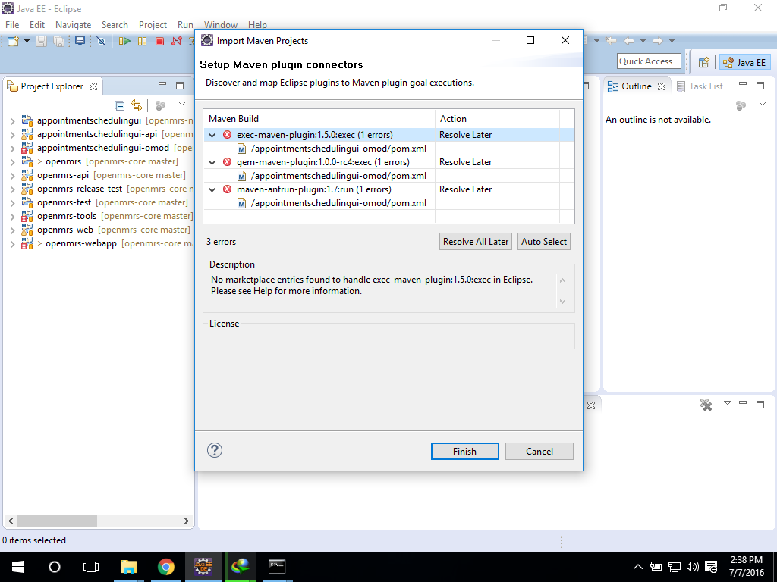Open the Back history dropdown arrow
The height and width of the screenshot is (582, 777).
(643, 41)
